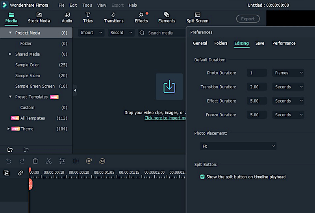Click the Undo icon
The image size is (315, 213).
click(x=9, y=161)
